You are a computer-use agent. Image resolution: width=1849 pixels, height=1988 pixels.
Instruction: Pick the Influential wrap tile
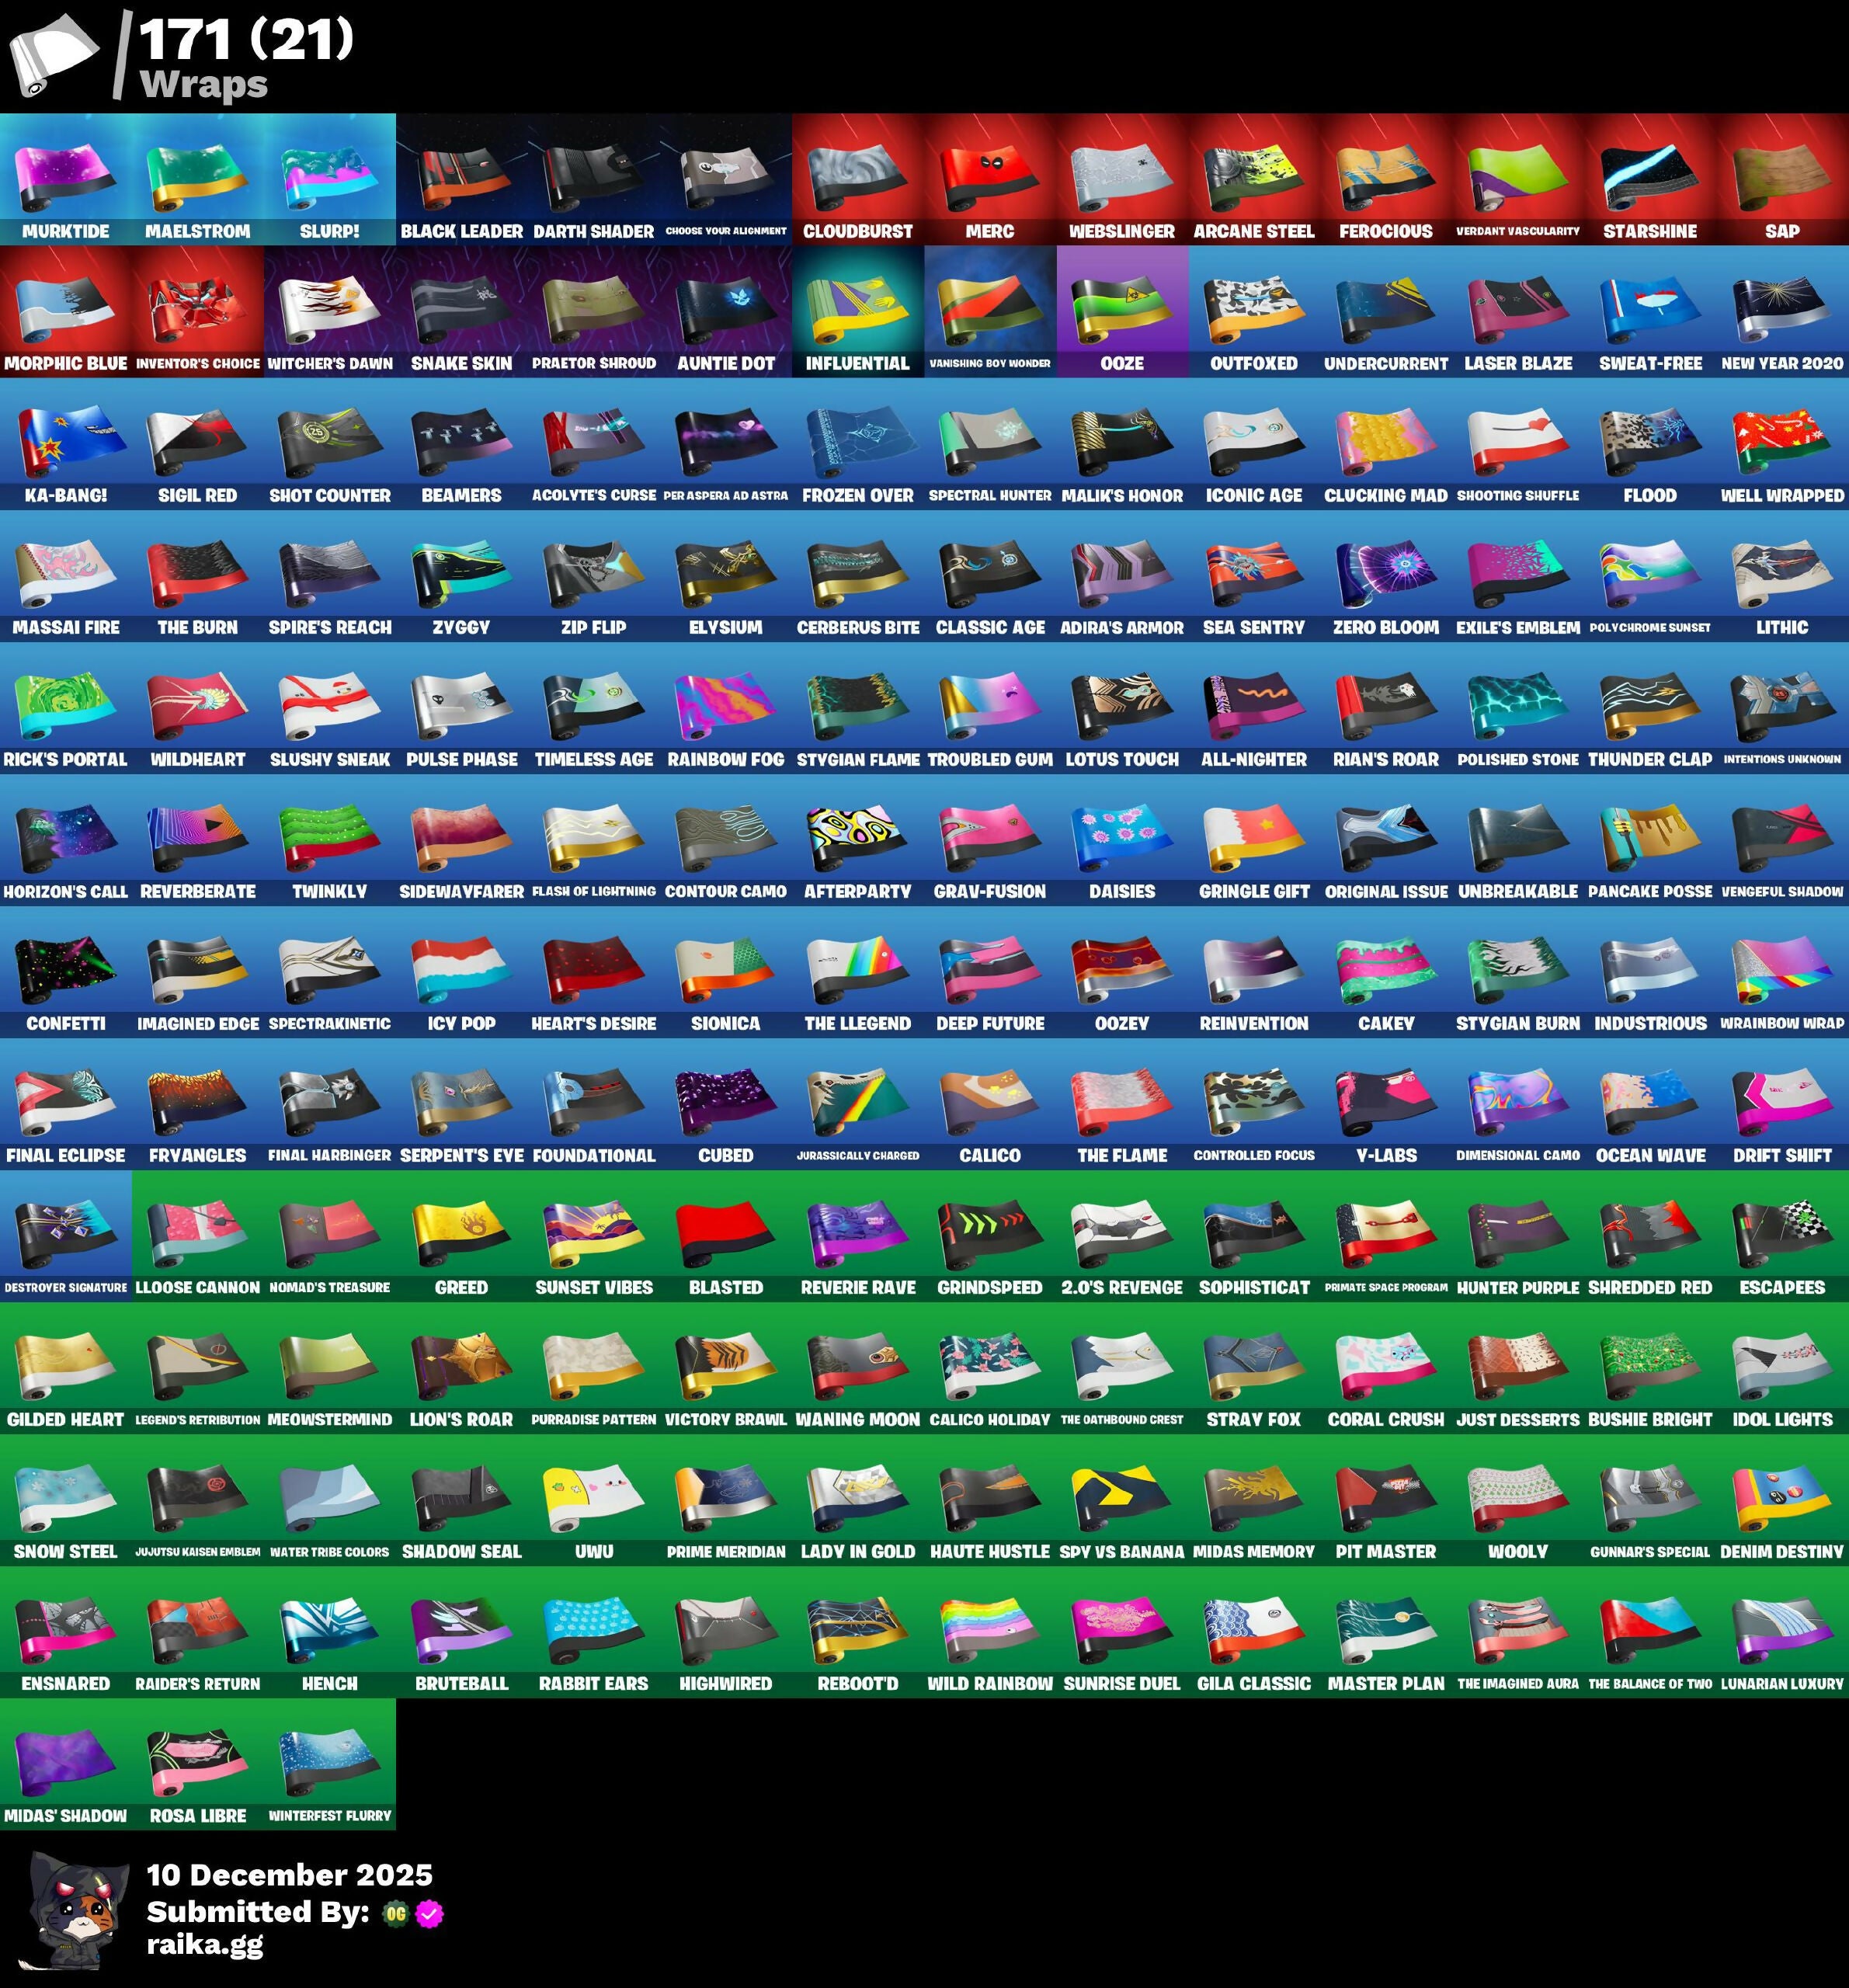[x=857, y=310]
